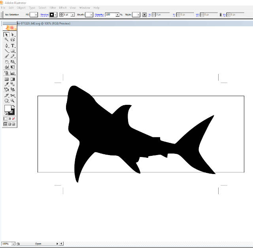Open the Object menu
Image resolution: width=253 pixels, height=248 pixels.
[x=21, y=8]
